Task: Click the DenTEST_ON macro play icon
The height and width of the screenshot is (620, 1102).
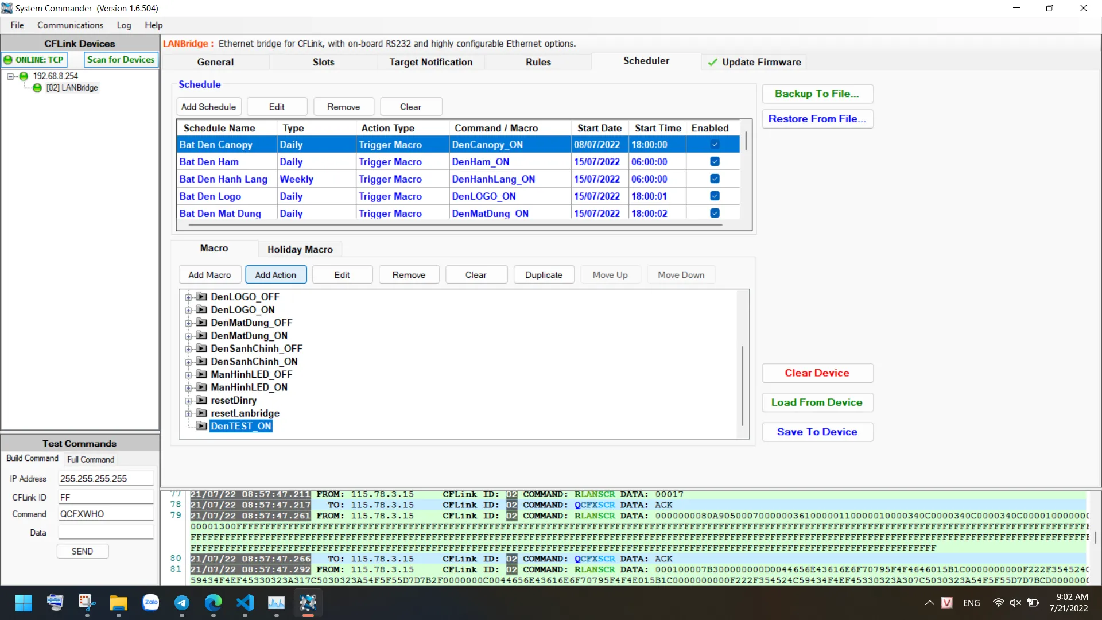Action: [201, 426]
